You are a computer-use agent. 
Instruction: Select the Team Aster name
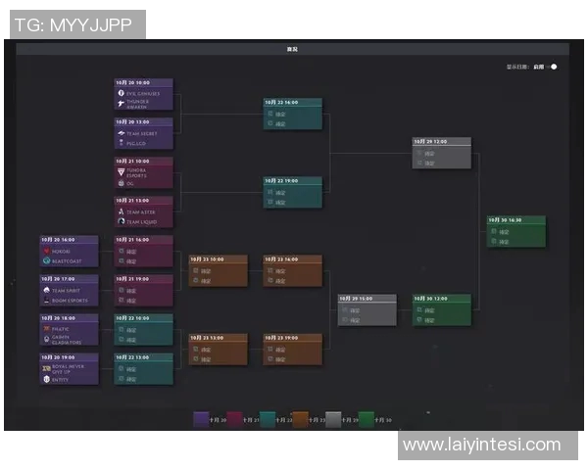(x=141, y=212)
